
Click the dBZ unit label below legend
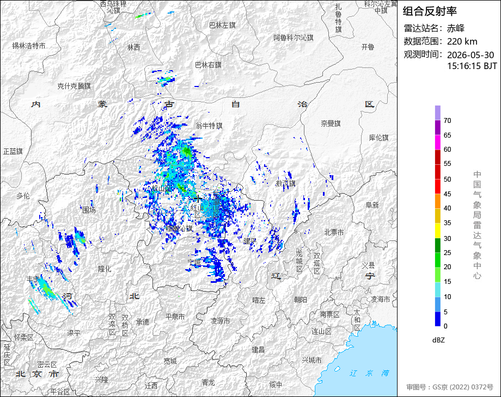[x=438, y=340]
